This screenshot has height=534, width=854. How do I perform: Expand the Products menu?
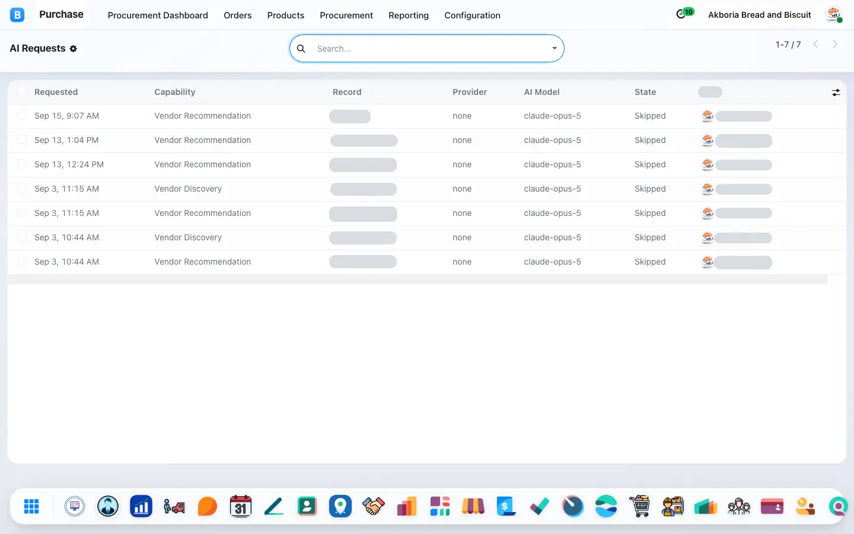click(286, 15)
